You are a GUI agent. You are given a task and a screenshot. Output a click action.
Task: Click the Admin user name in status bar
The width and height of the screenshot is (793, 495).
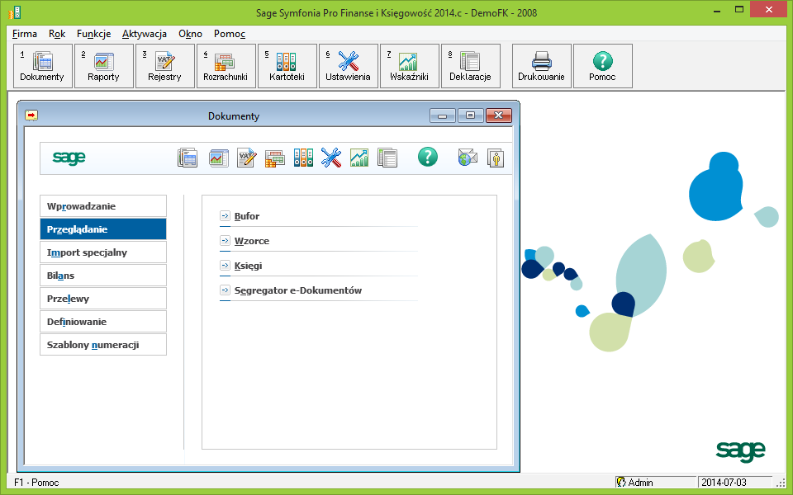pyautogui.click(x=641, y=483)
